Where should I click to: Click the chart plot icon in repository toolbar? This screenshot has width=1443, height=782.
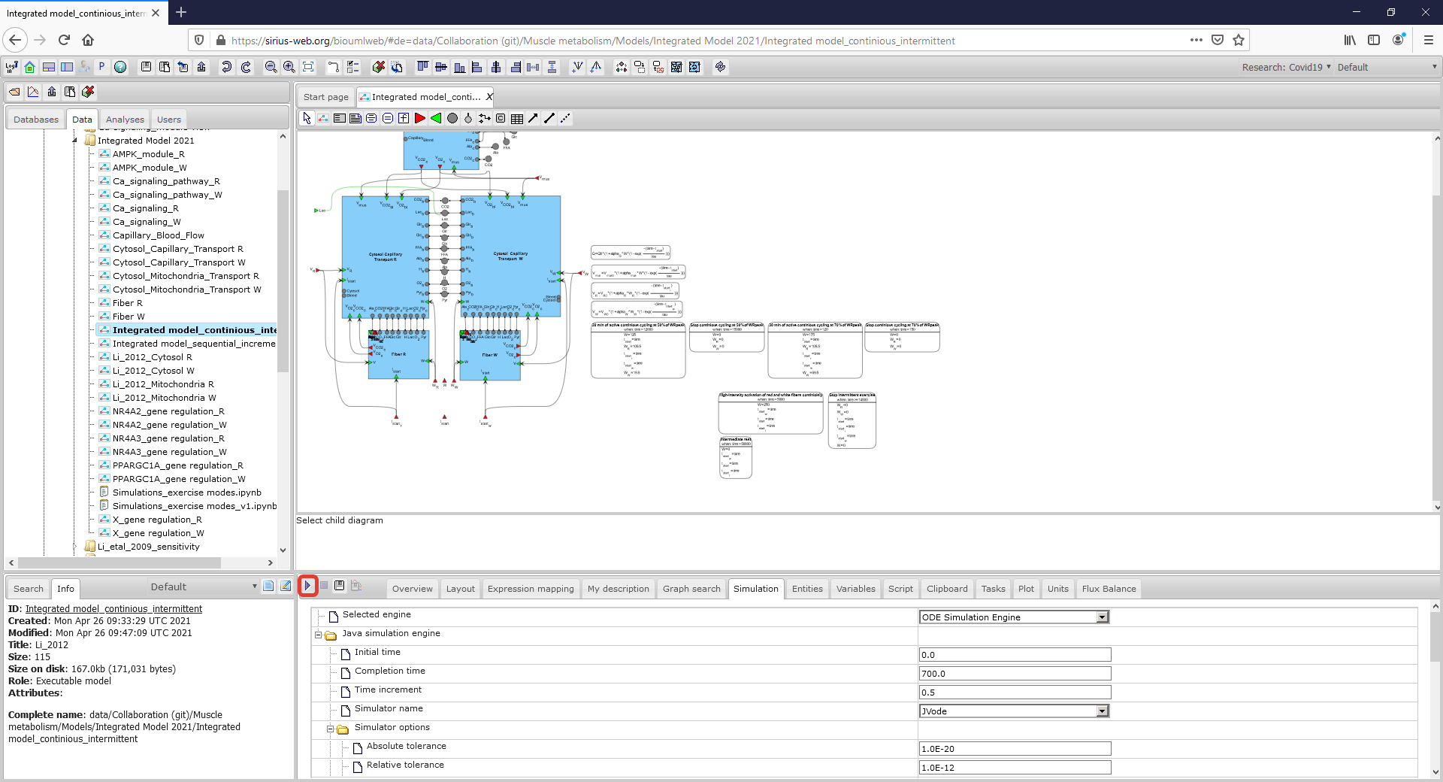(x=33, y=92)
